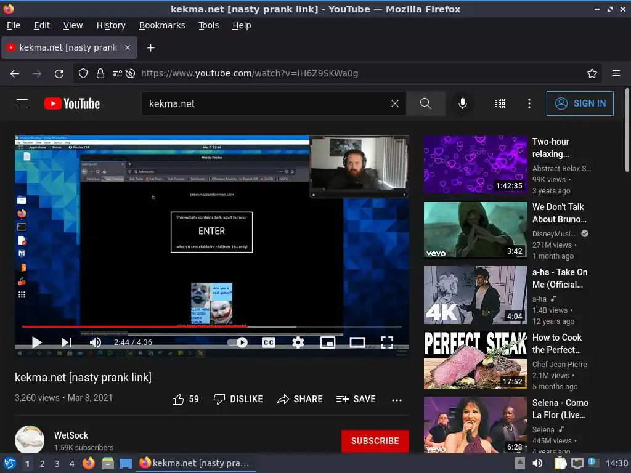Open the site permissions icon in URL bar
Image resolution: width=631 pixels, height=473 pixels.
pos(117,74)
